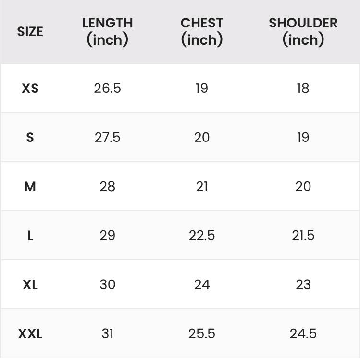
Task: Click the M size row label
Action: [x=30, y=186]
